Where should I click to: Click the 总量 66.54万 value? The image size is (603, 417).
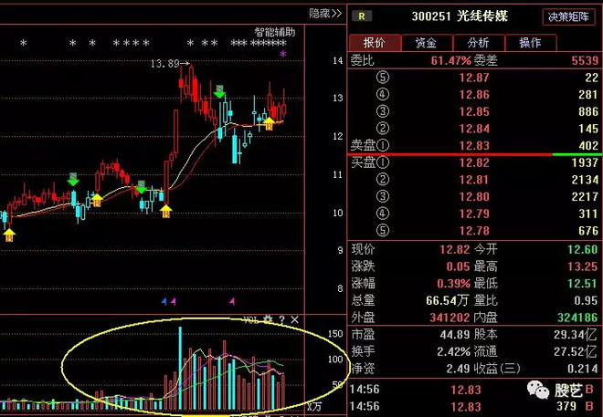pyautogui.click(x=447, y=300)
